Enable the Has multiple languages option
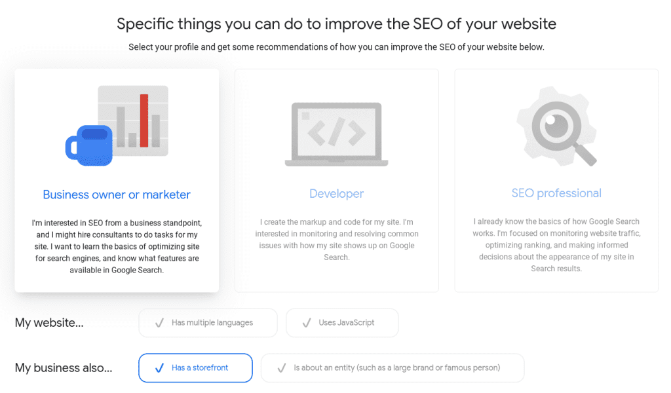Image resolution: width=671 pixels, height=393 pixels. coord(208,323)
